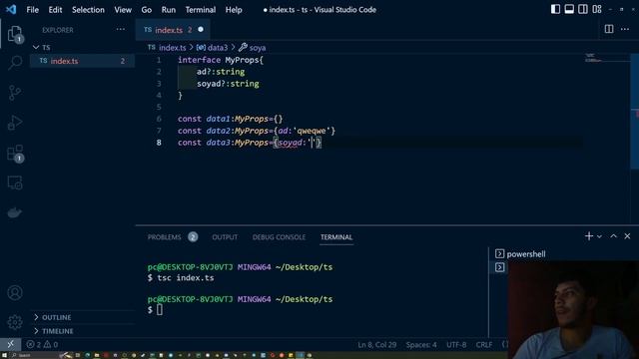The width and height of the screenshot is (639, 359).
Task: Open editor more actions ellipsis
Action: click(625, 29)
